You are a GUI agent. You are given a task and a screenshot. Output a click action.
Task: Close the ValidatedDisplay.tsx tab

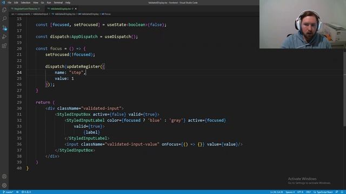point(76,9)
